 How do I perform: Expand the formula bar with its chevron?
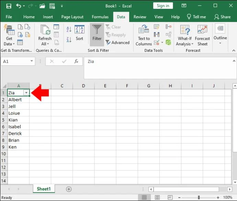tap(234, 61)
